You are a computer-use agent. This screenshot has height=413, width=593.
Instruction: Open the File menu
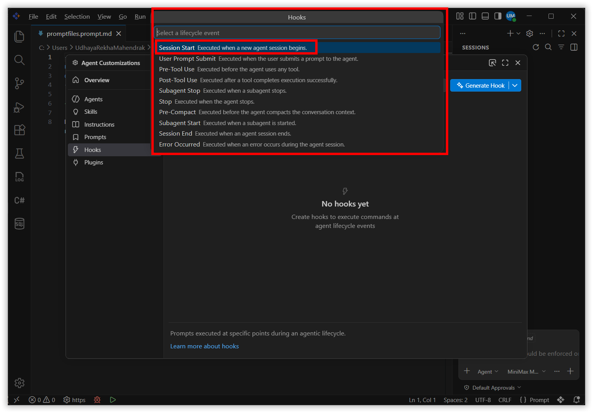pos(34,16)
